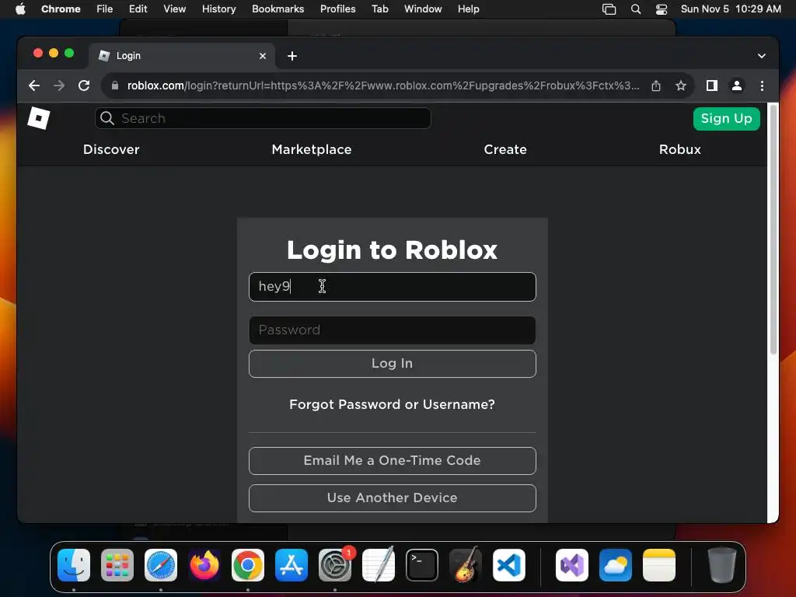Screen dimensions: 796x597
Task: Click the share icon in address bar
Action: coord(656,86)
